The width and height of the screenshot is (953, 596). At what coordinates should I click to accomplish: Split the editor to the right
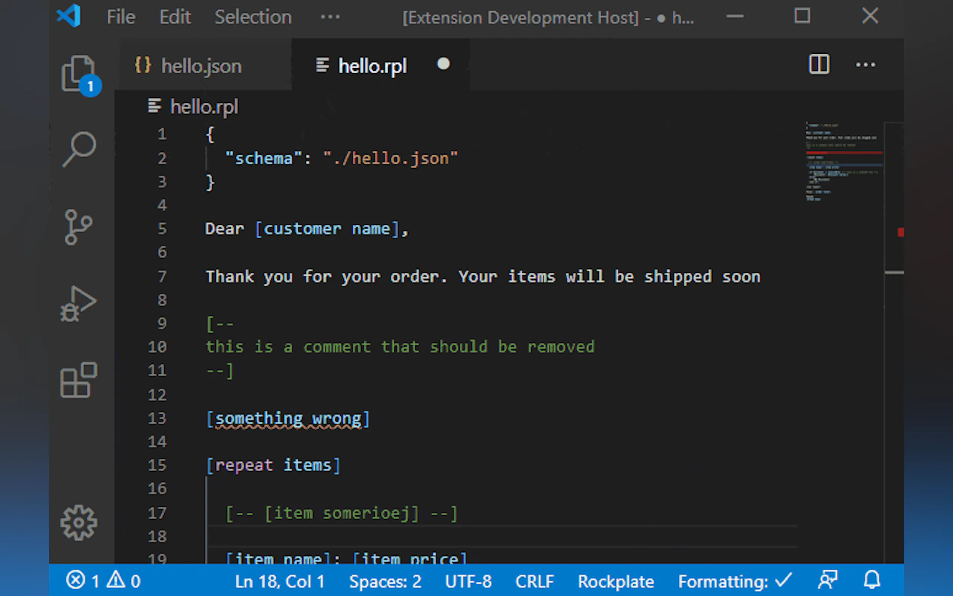point(819,64)
